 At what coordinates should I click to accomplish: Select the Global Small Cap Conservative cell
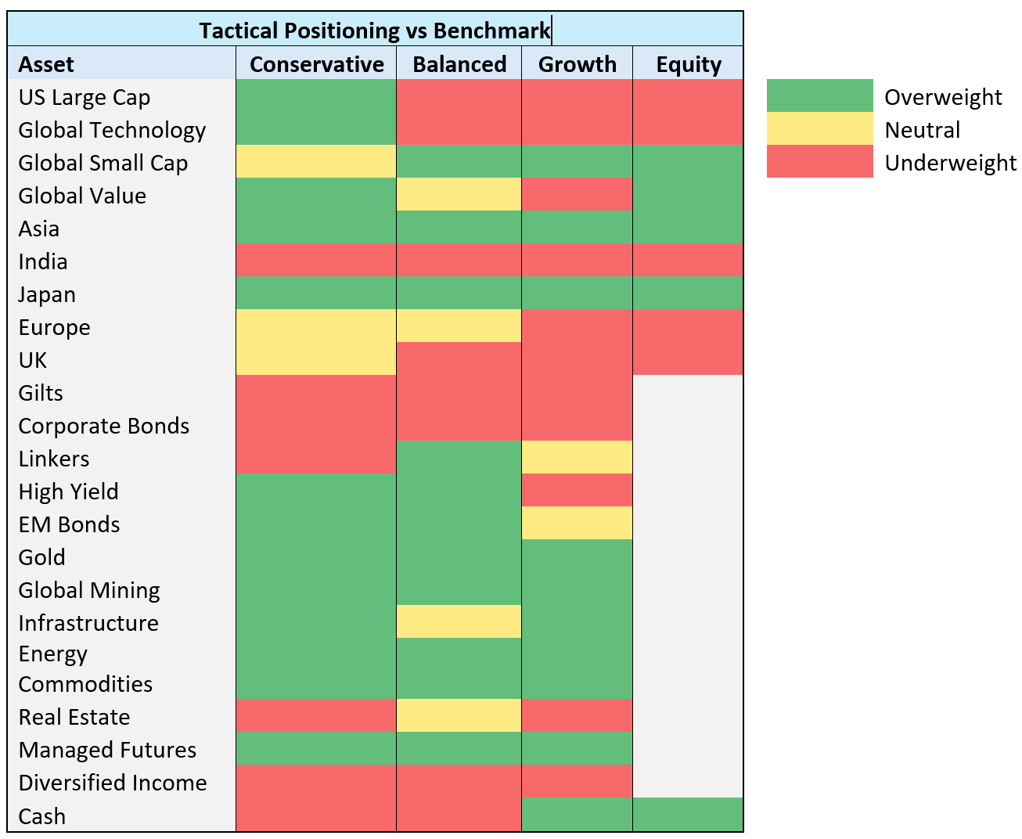pyautogui.click(x=316, y=161)
